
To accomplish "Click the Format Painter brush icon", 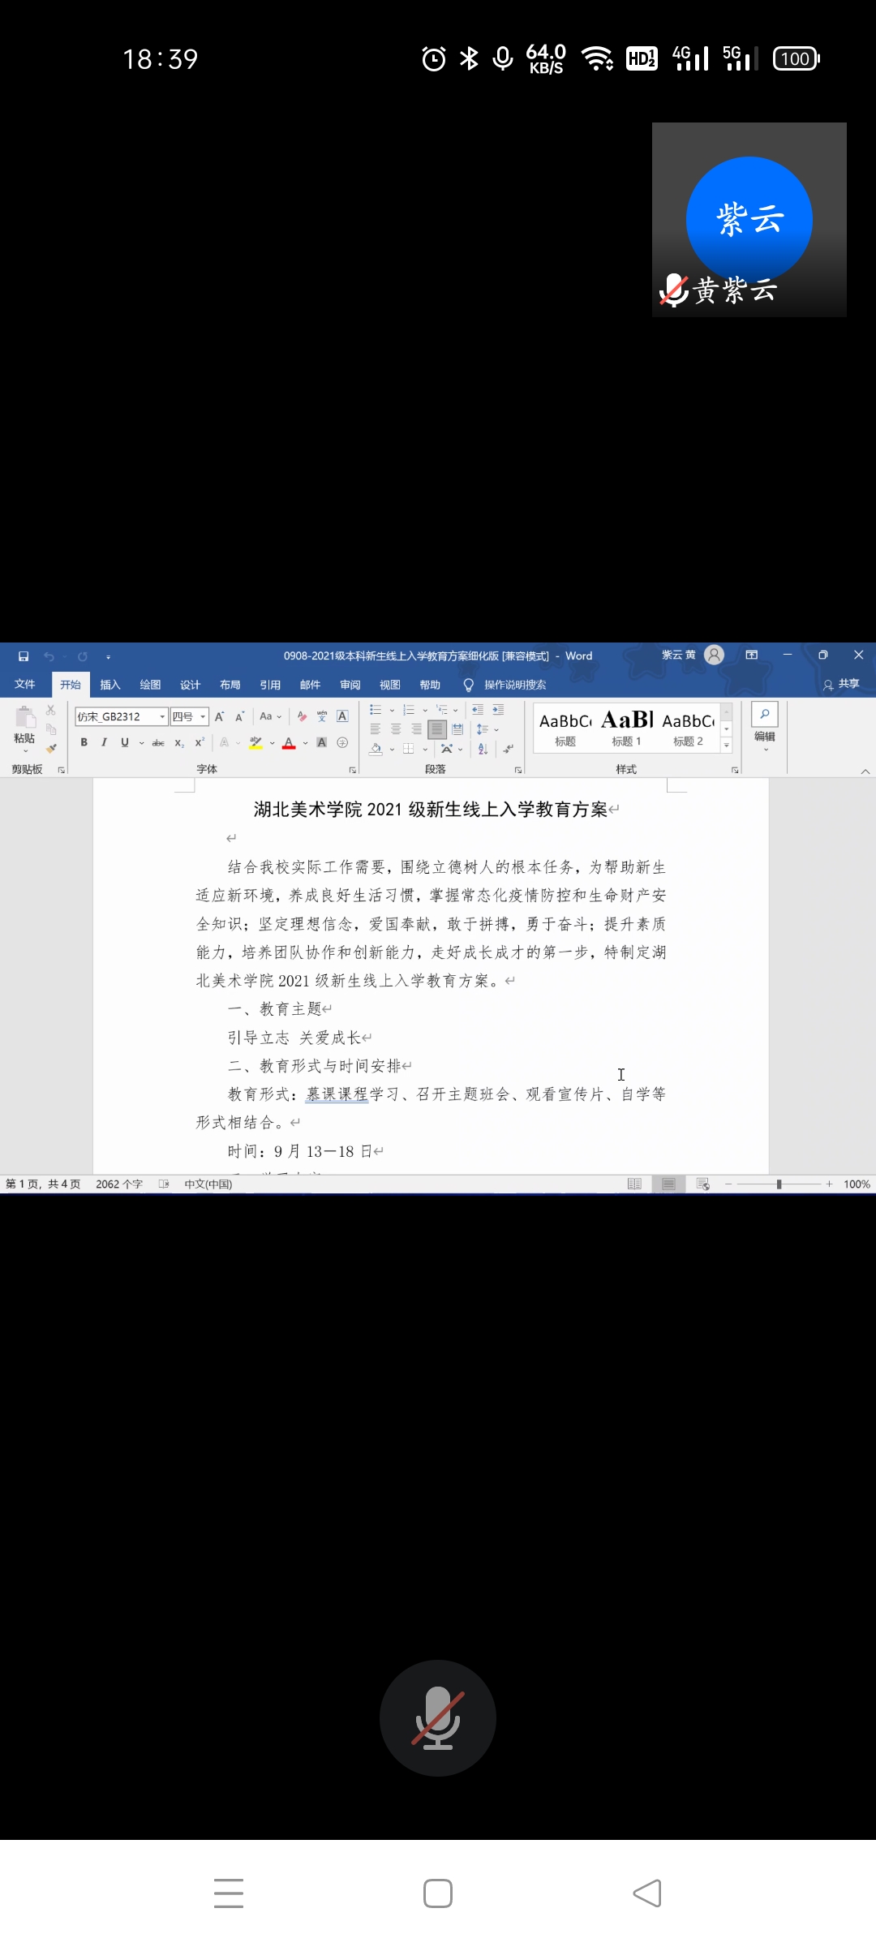I will [x=51, y=748].
